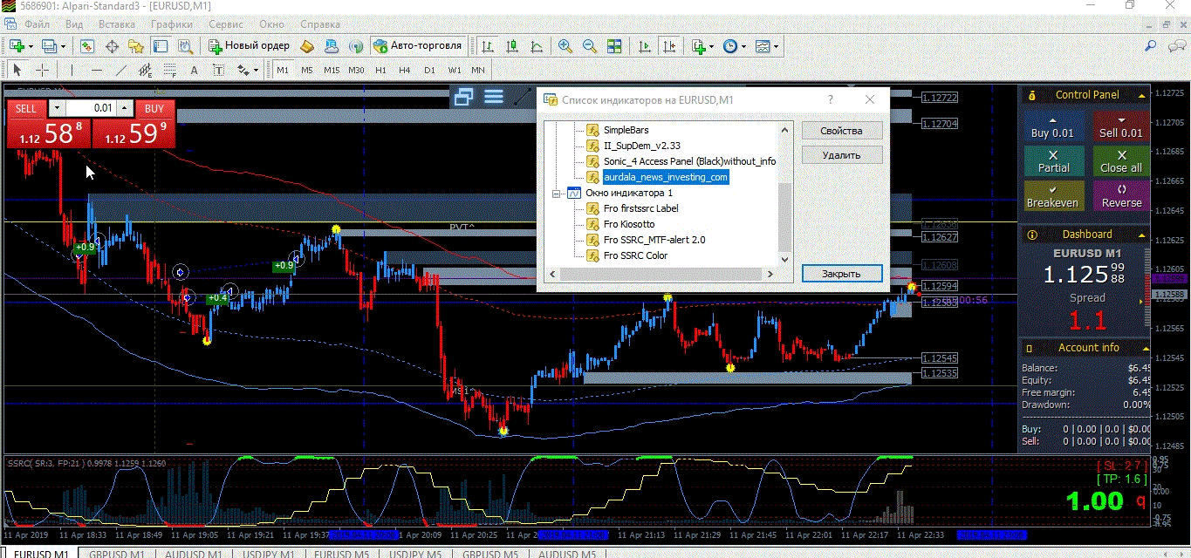Screen dimensions: 1191x558
Task: Click the Zoom Out magnifier icon
Action: [590, 46]
